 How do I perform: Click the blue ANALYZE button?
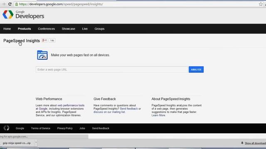tap(196, 70)
